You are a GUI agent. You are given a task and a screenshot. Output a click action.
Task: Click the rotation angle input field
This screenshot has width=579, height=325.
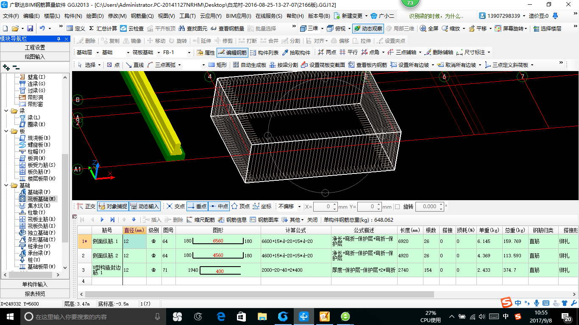429,207
